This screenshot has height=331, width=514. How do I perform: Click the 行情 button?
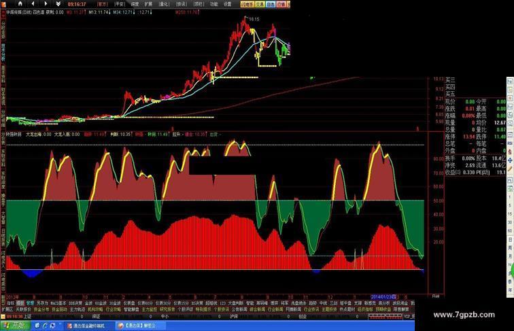click(281, 4)
